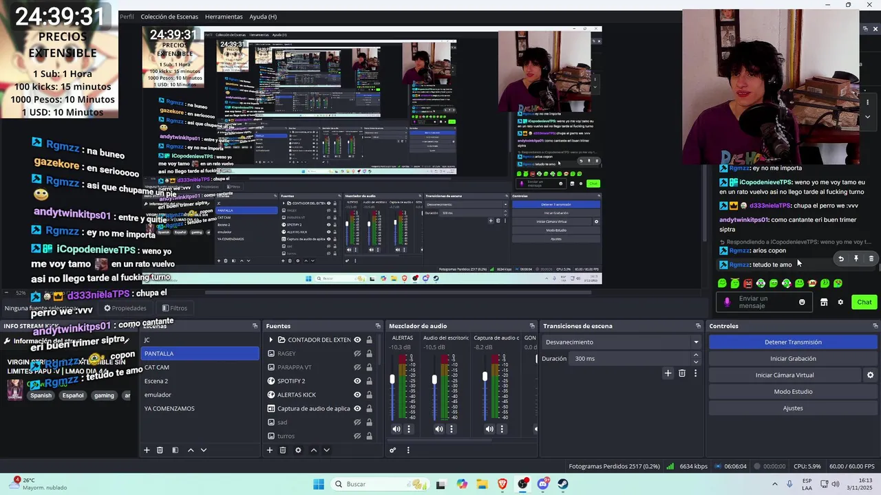Add a scene transition plus icon
Screen dimensions: 881x495
click(668, 373)
